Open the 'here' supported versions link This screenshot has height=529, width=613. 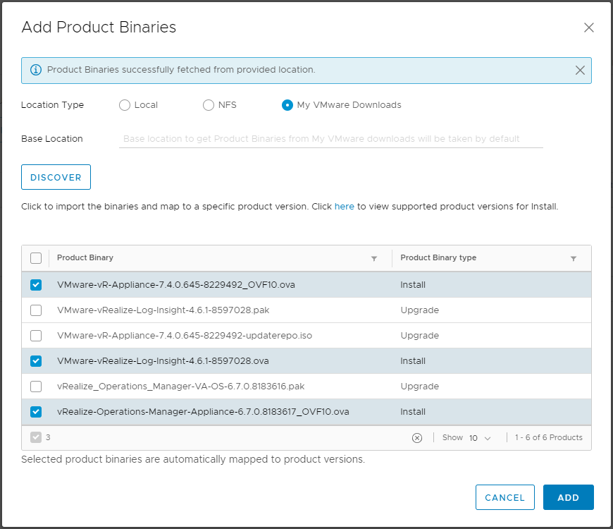coord(344,207)
